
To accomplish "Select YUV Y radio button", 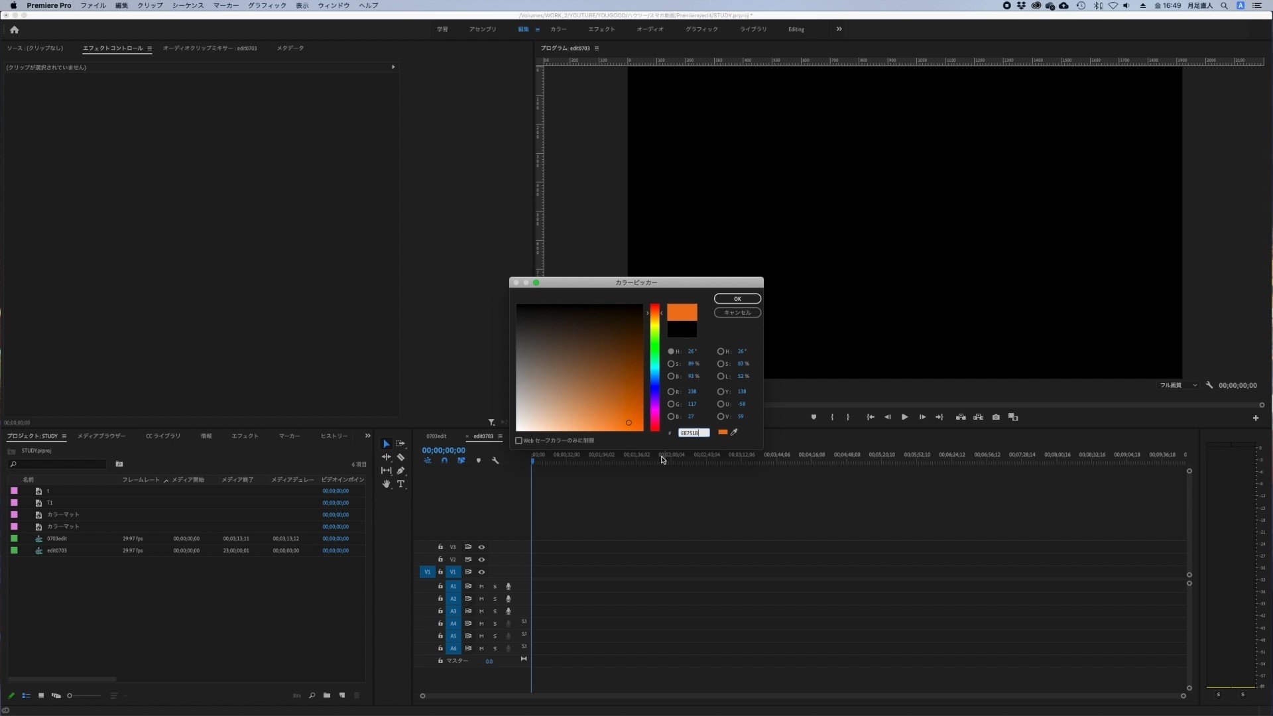I will pyautogui.click(x=721, y=392).
